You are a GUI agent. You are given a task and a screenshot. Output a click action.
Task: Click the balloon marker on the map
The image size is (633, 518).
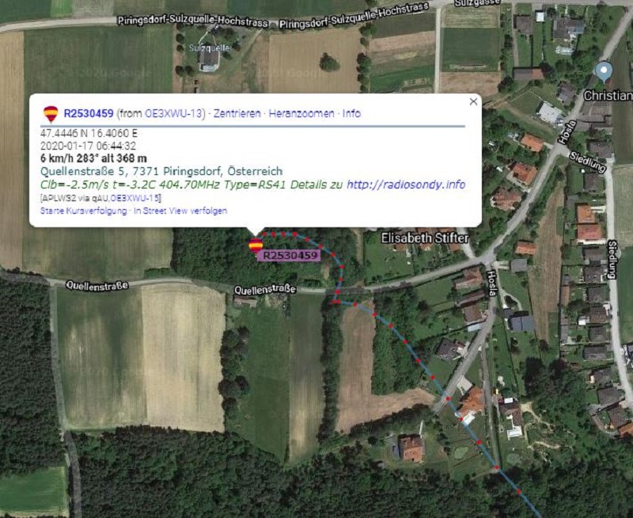coord(256,245)
